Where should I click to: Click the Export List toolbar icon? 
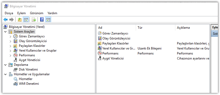[x=34, y=19]
